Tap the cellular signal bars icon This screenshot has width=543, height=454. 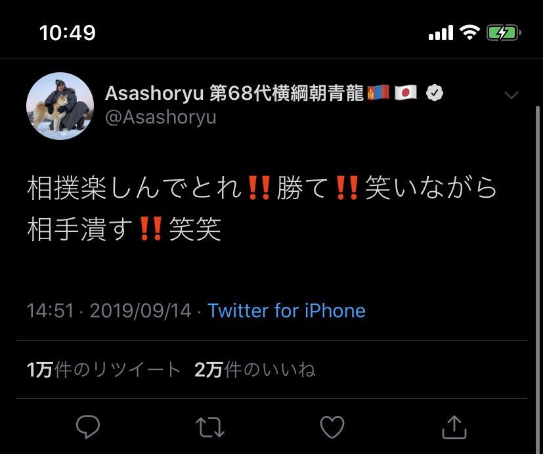click(441, 33)
